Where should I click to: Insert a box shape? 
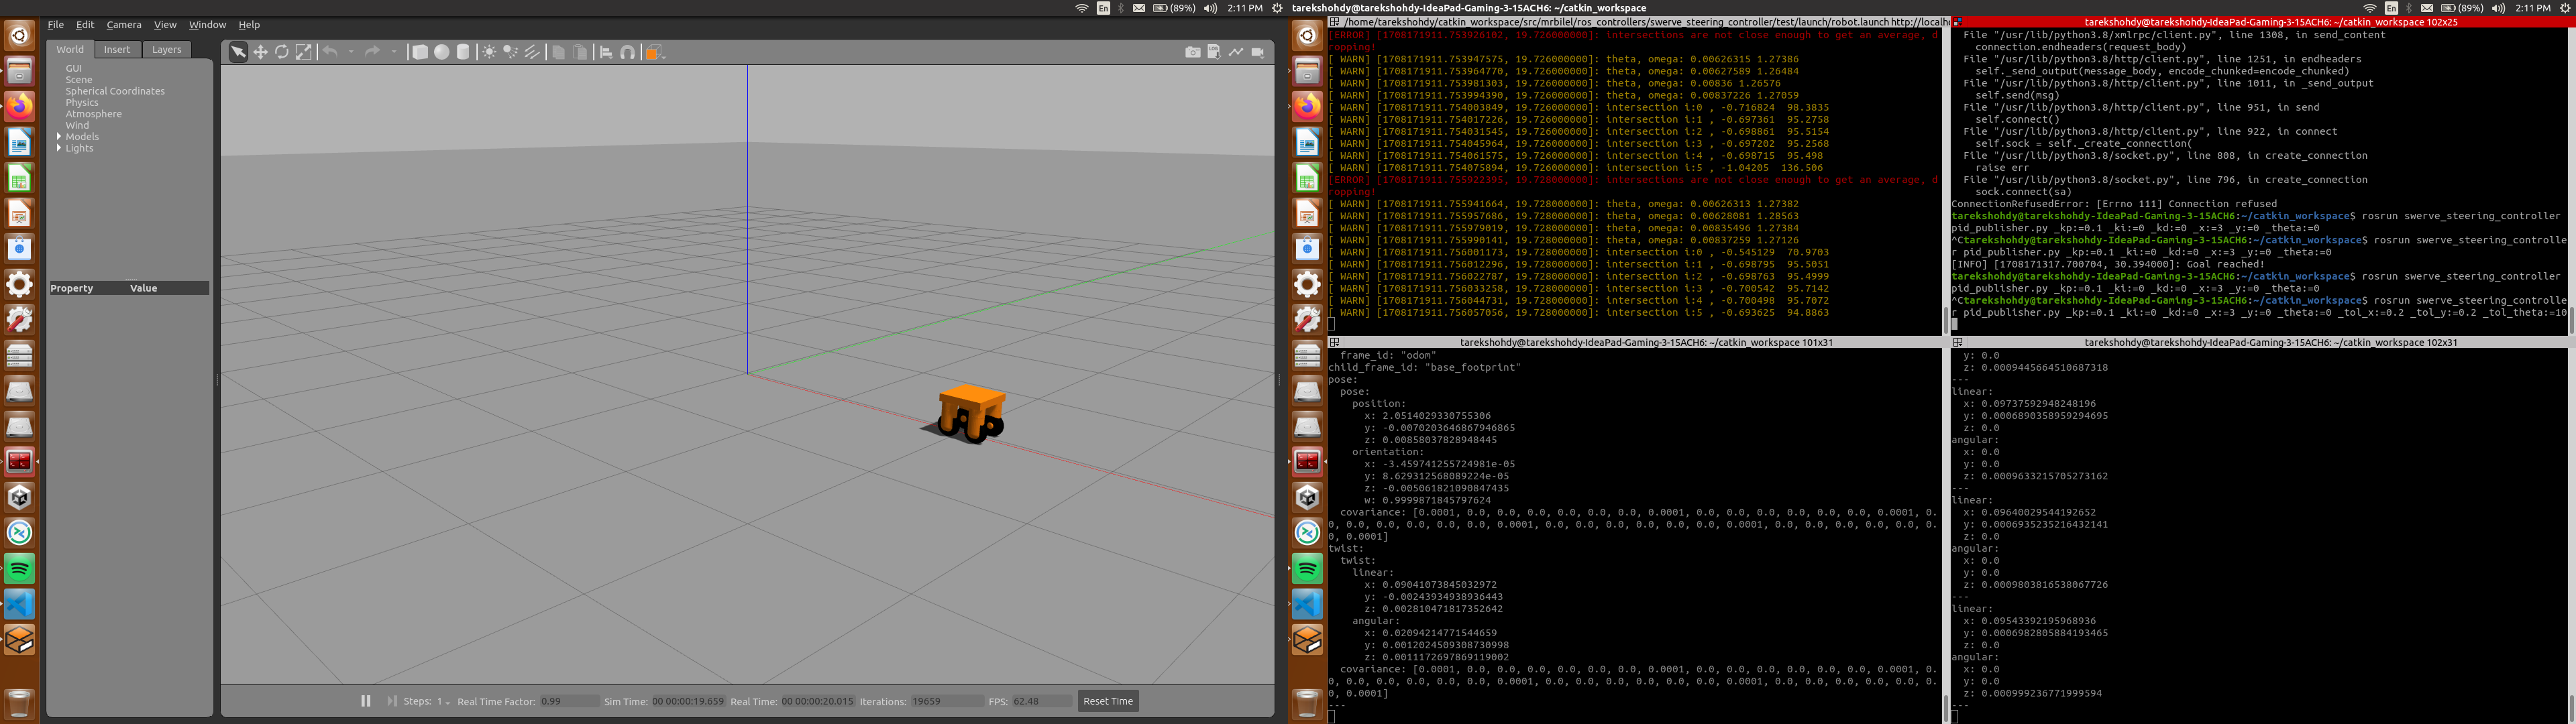(x=420, y=52)
